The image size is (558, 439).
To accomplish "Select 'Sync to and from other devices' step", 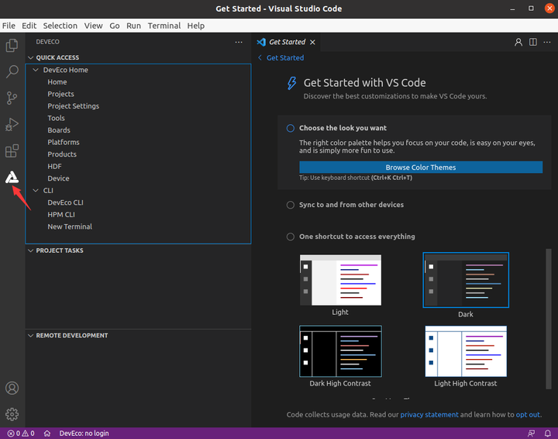I will 351,205.
